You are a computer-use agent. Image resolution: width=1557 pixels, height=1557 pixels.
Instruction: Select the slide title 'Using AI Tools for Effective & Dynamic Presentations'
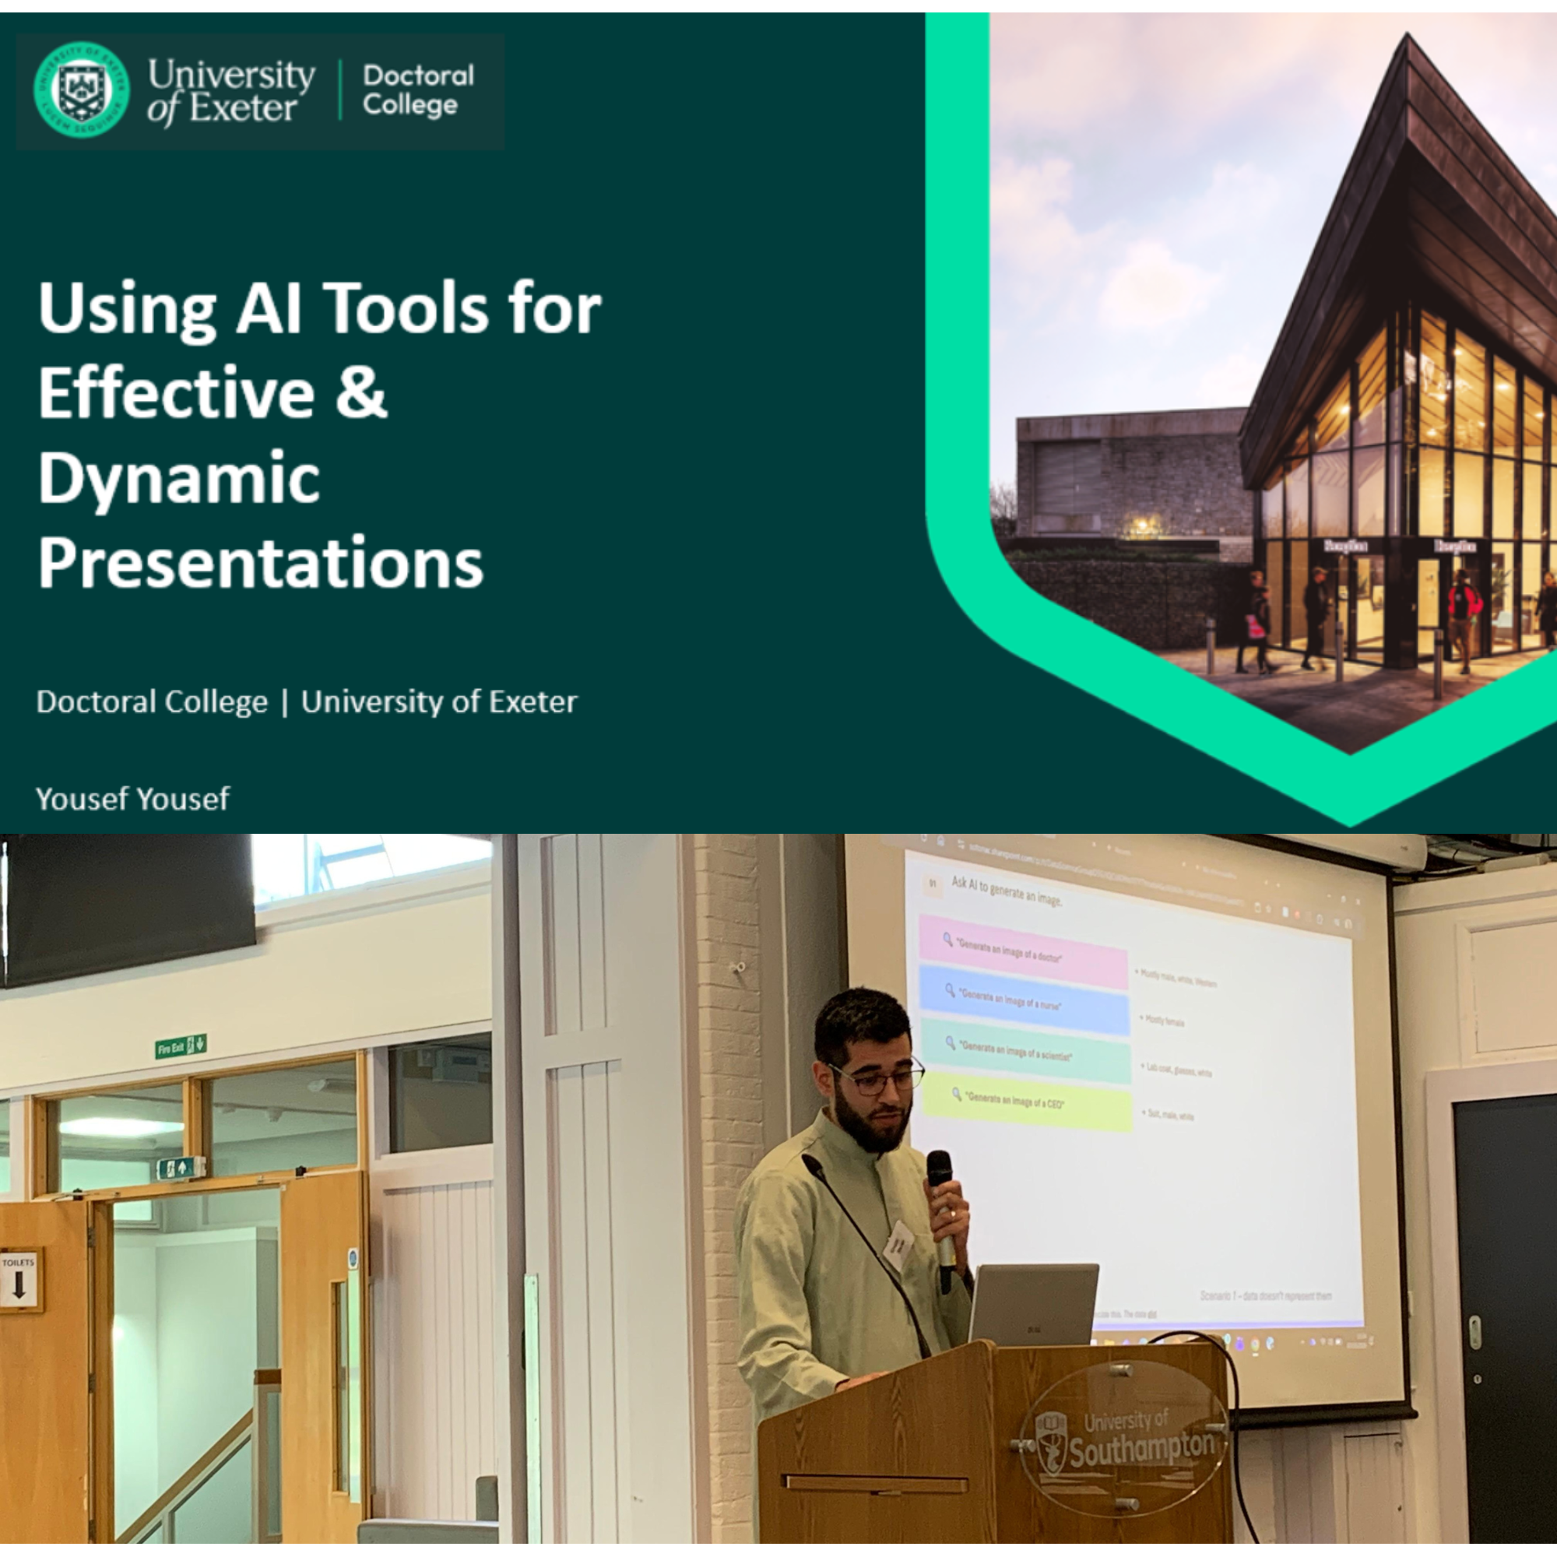pyautogui.click(x=320, y=434)
